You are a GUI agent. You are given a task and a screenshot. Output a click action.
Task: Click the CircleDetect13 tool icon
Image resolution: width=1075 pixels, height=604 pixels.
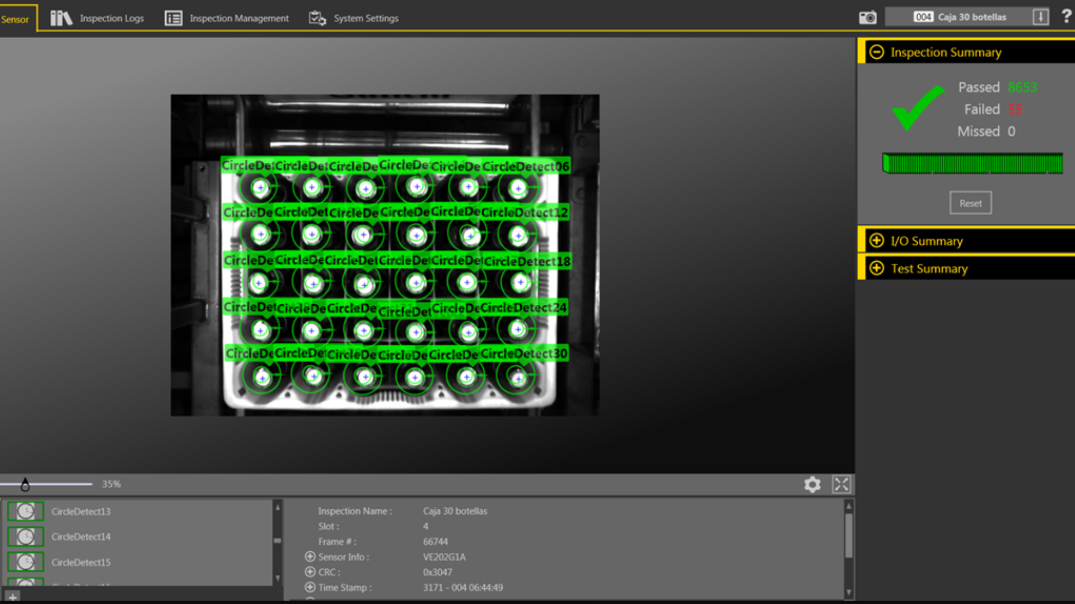tap(25, 511)
